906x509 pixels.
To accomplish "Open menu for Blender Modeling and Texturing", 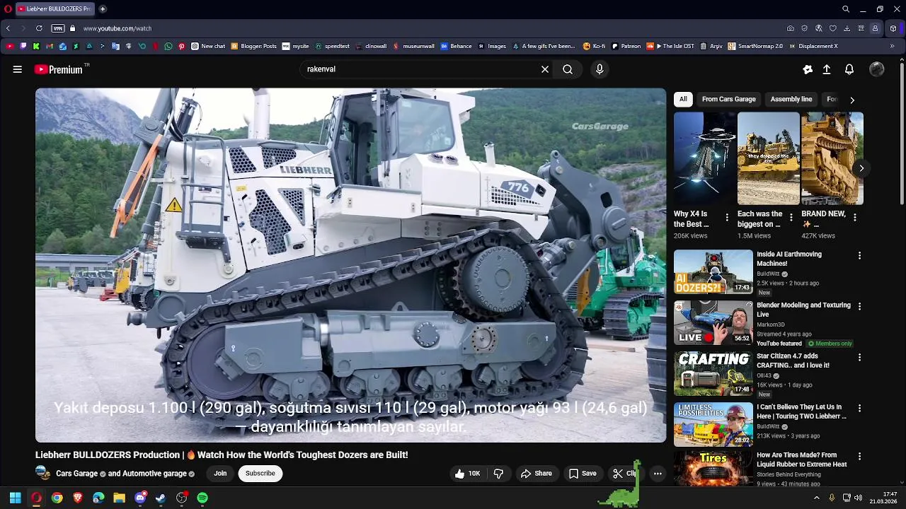I will click(x=859, y=306).
